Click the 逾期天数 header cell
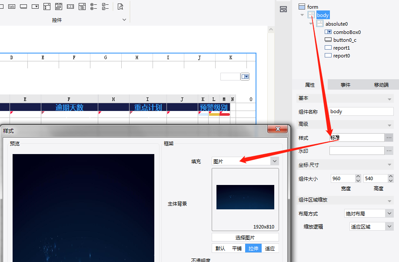 70,107
